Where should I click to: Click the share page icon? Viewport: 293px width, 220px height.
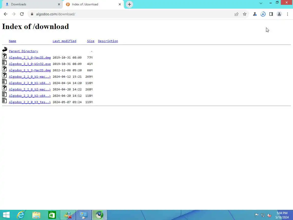(236, 14)
